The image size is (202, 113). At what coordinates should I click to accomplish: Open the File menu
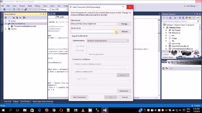3,6
